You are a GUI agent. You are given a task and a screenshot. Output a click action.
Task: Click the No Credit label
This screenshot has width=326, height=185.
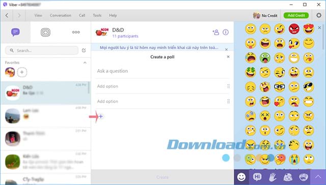[269, 16]
